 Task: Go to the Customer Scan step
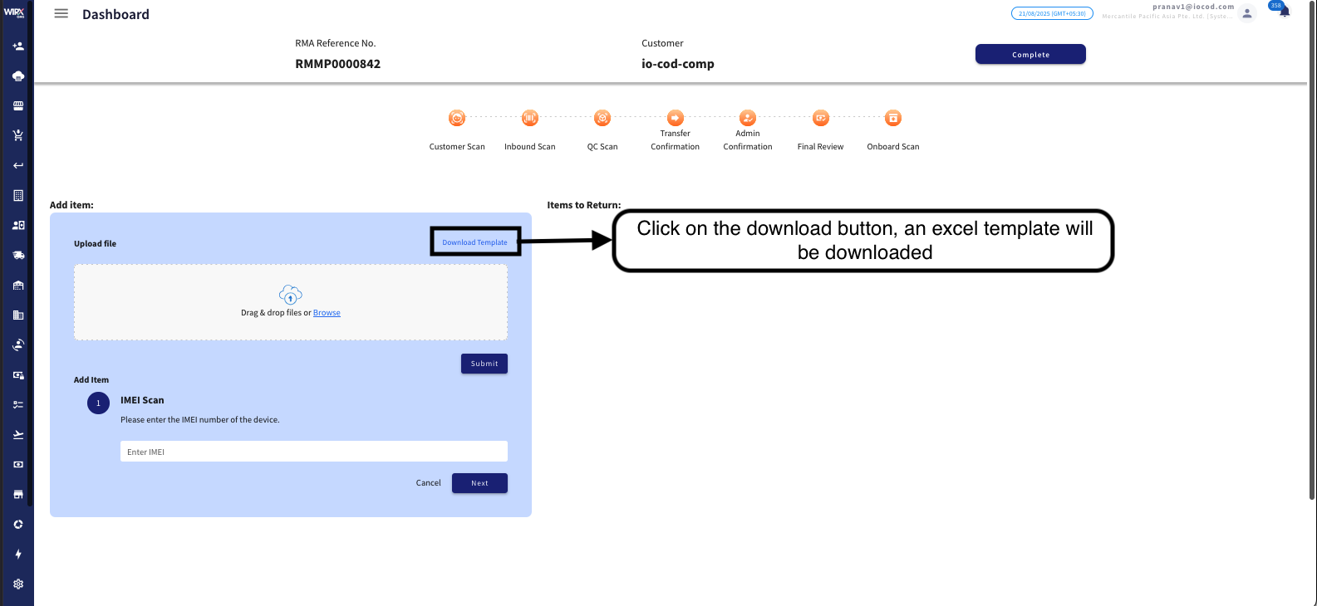(457, 119)
